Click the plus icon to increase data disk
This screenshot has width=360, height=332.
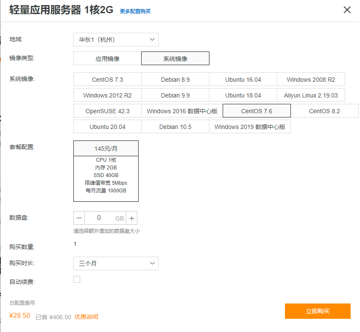click(132, 218)
